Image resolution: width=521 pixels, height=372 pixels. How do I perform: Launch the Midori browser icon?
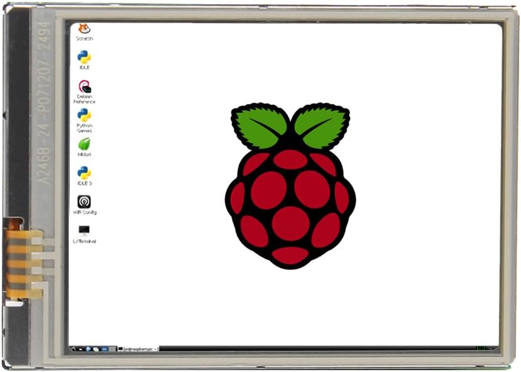pos(85,147)
